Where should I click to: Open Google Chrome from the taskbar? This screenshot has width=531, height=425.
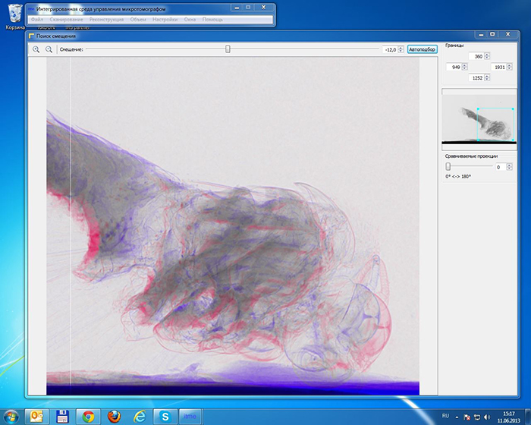pos(87,416)
